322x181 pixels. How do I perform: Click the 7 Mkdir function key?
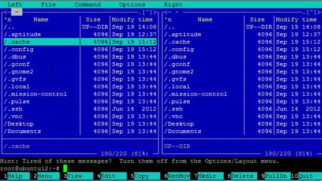(209, 176)
